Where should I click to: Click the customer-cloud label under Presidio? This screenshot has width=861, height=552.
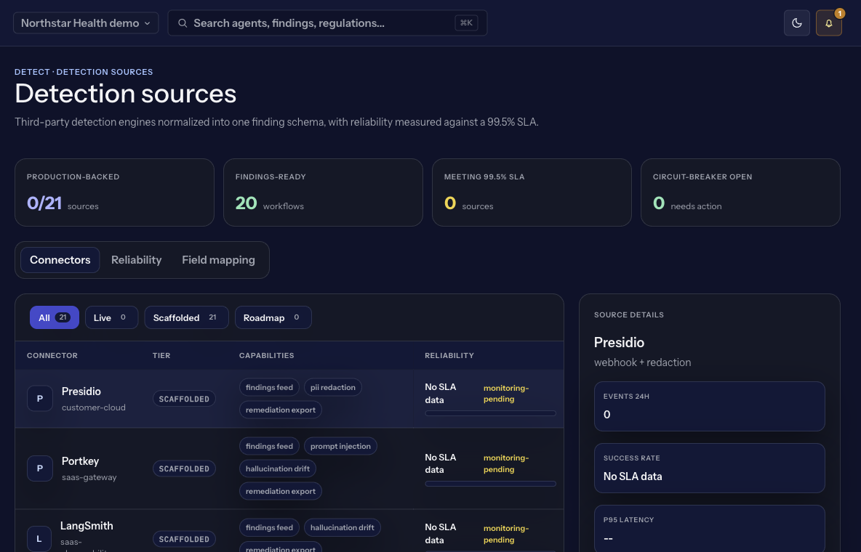[93, 407]
